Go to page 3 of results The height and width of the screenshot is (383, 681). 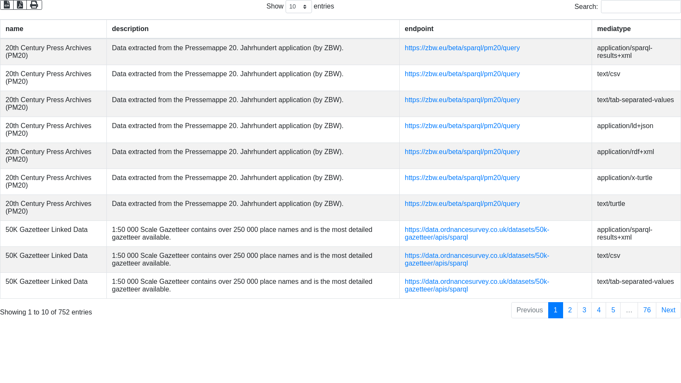tap(584, 310)
